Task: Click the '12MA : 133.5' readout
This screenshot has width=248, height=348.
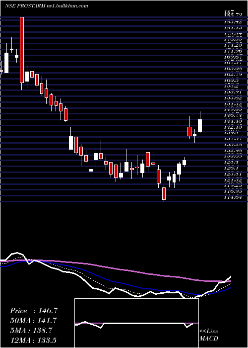Action: click(34, 340)
